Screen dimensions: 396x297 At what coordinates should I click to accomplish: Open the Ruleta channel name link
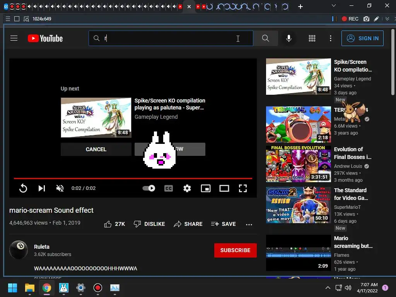[42, 247]
